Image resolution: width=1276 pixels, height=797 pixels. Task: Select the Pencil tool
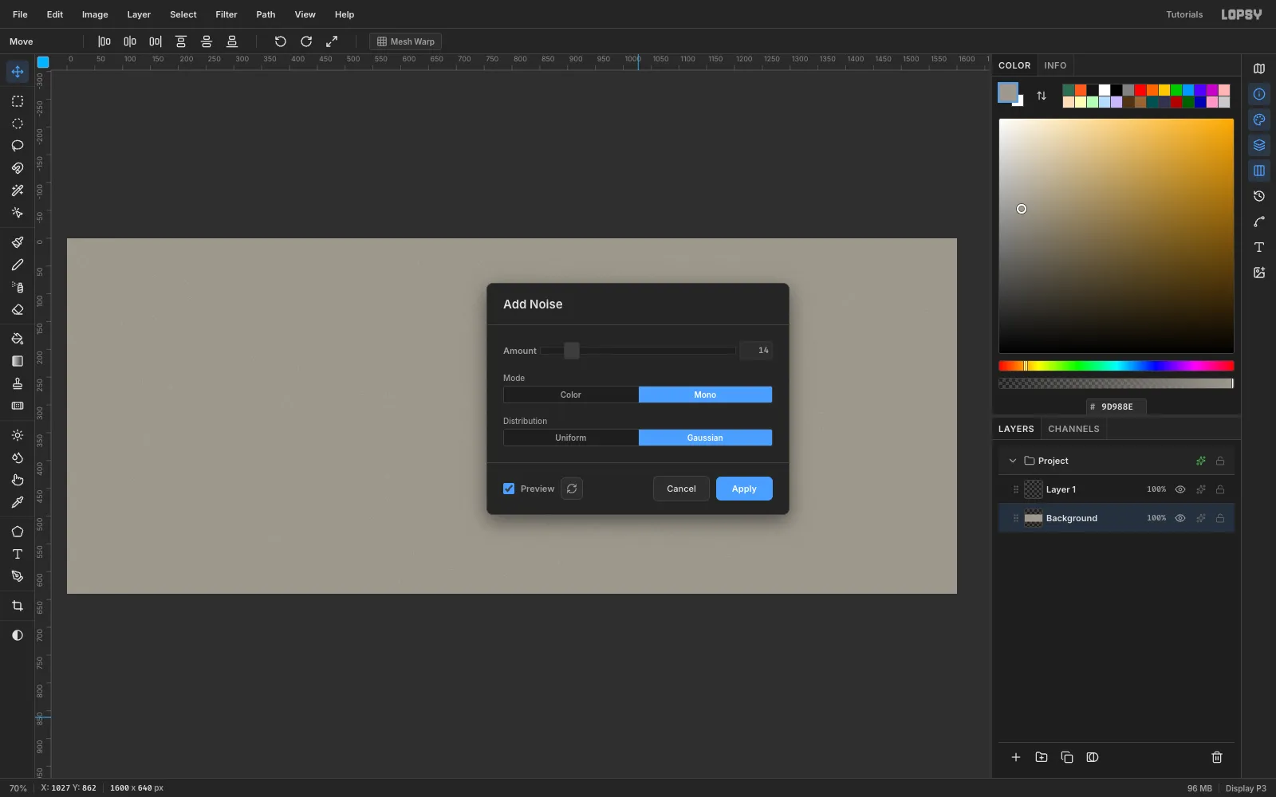pyautogui.click(x=18, y=265)
